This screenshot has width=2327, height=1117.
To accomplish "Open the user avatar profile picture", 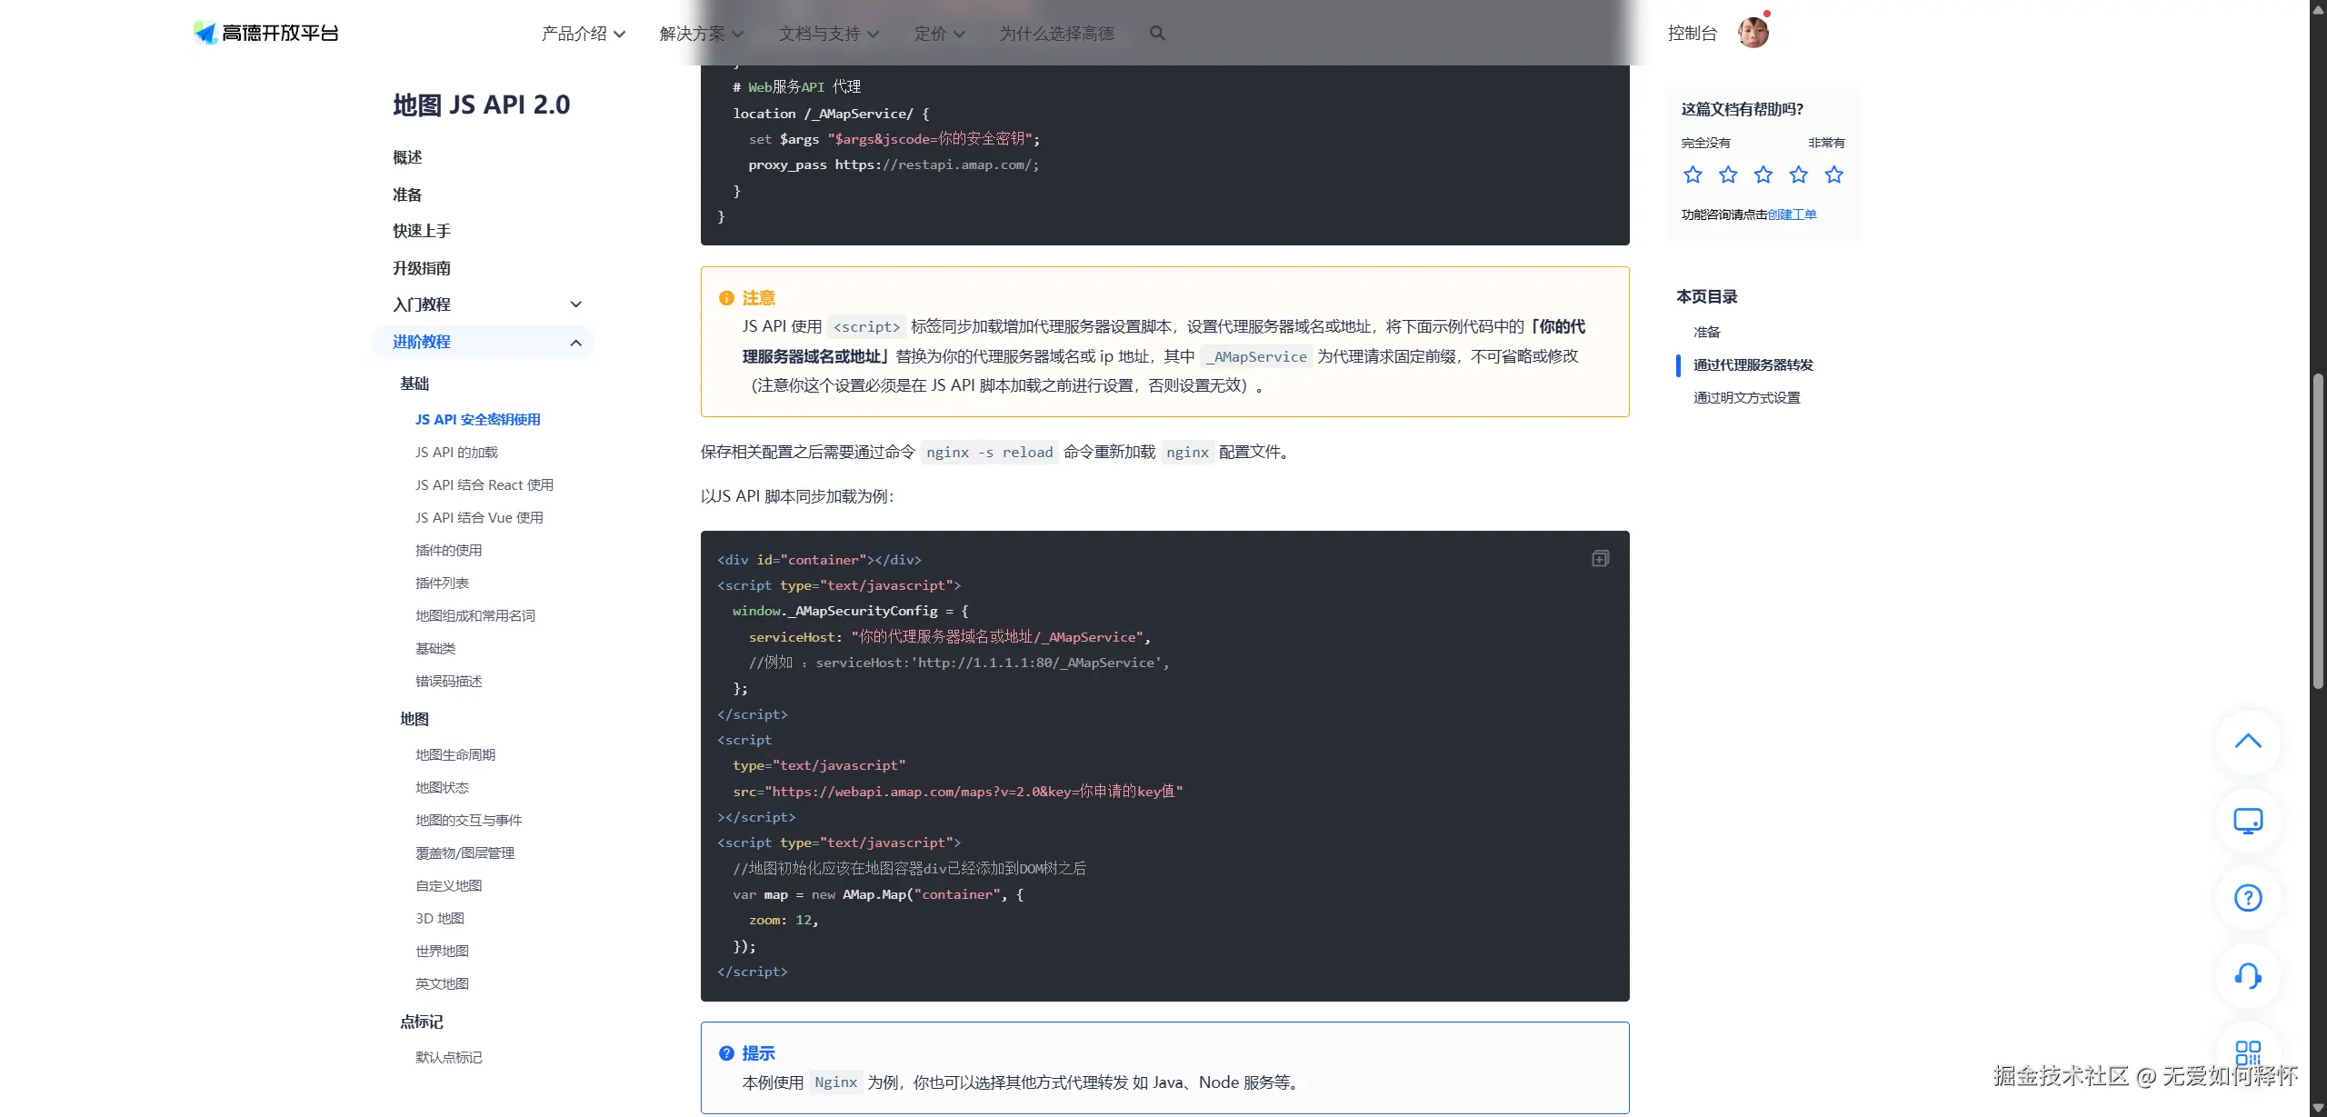I will click(x=1753, y=33).
